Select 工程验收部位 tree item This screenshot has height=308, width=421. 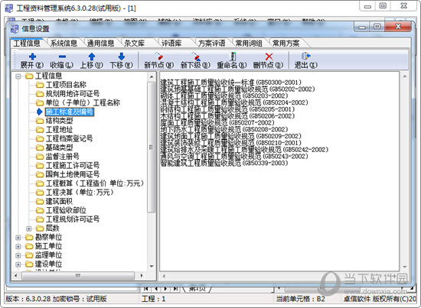pos(66,210)
